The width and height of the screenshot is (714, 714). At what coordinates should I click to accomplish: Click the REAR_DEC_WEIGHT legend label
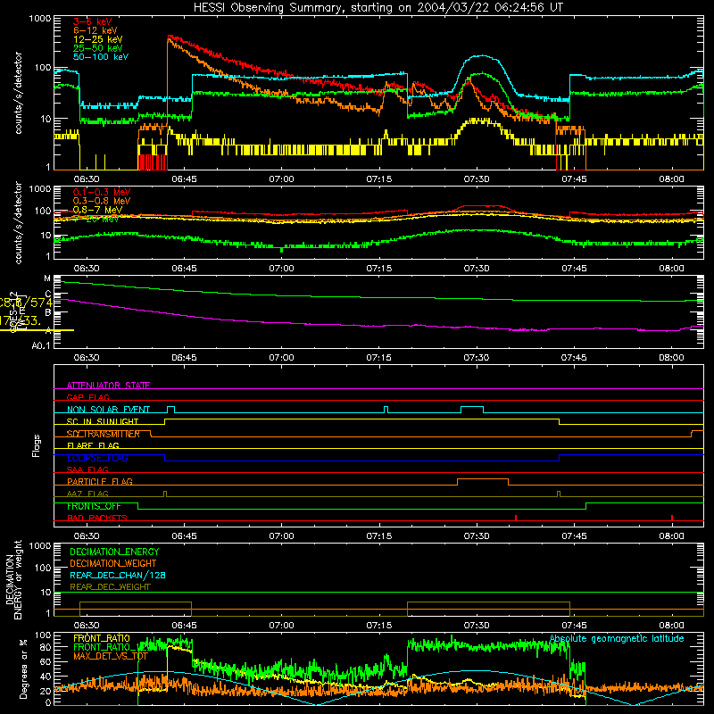click(x=110, y=587)
